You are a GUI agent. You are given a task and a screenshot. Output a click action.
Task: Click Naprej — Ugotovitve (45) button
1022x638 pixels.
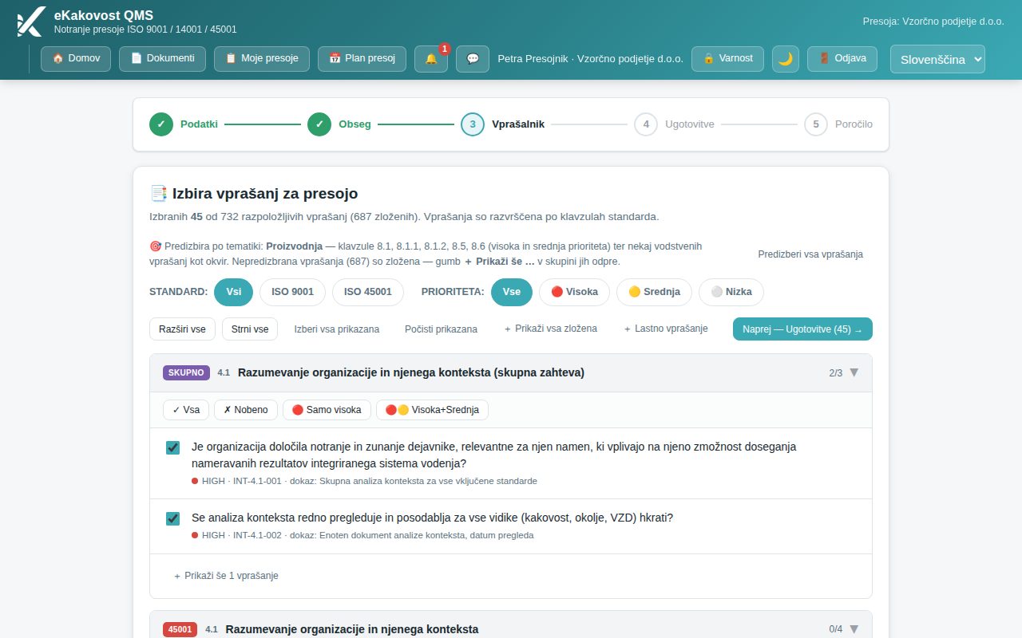click(x=802, y=329)
